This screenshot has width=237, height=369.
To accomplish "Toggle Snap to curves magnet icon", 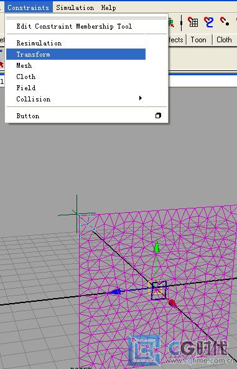I will (209, 22).
